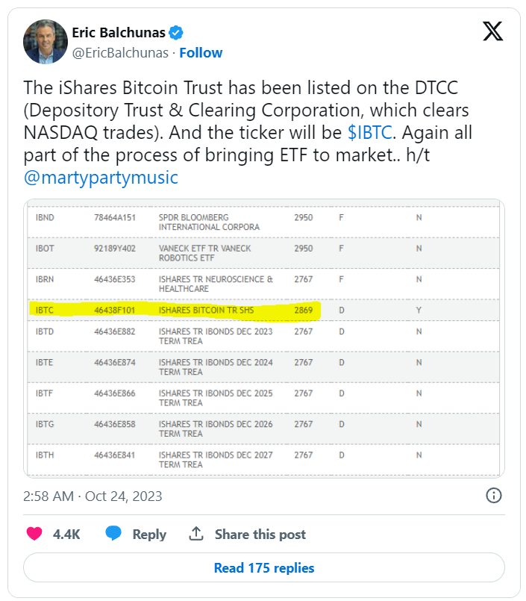Click the share upload arrow icon
The width and height of the screenshot is (526, 601).
pyautogui.click(x=196, y=534)
